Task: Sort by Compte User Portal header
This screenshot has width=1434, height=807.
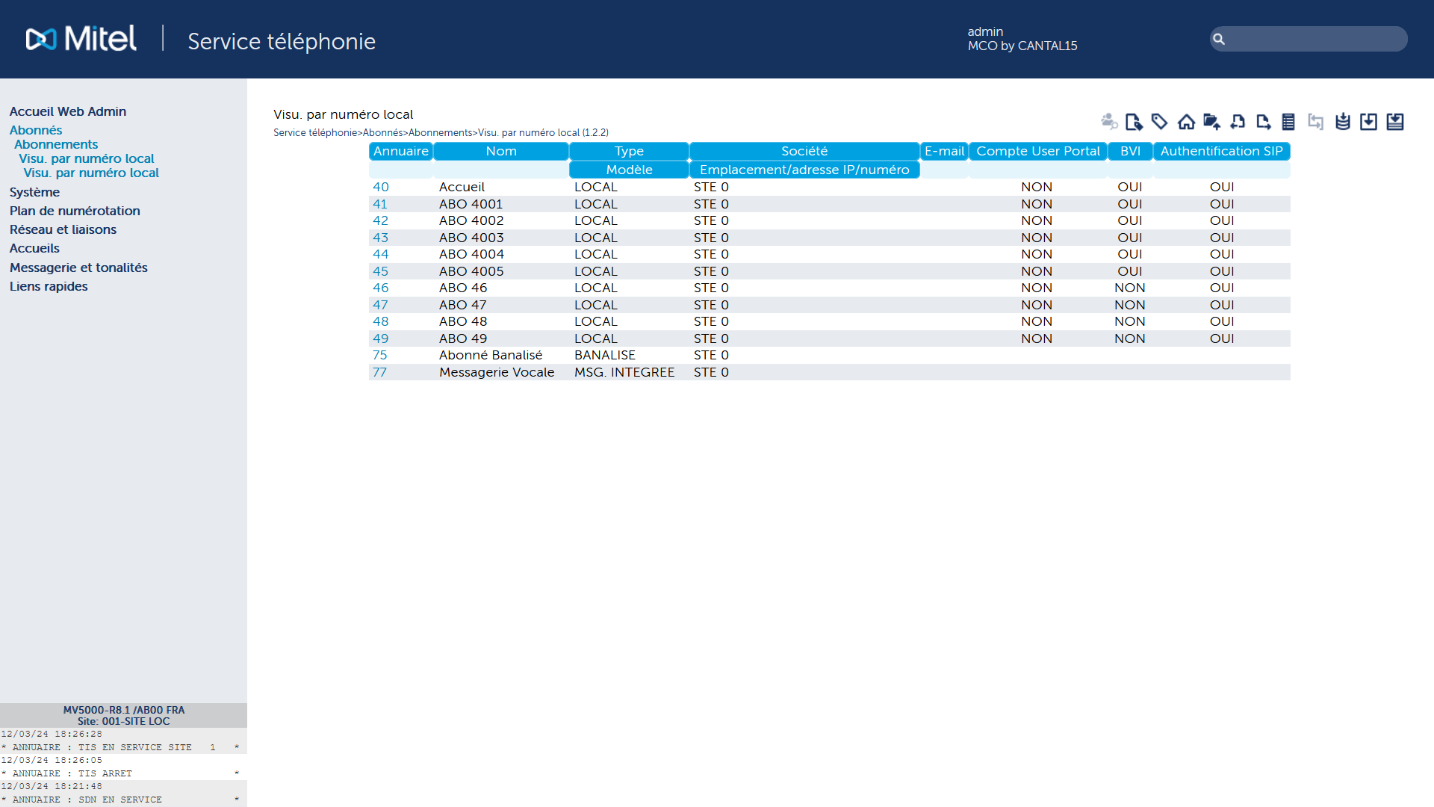Action: [1038, 151]
